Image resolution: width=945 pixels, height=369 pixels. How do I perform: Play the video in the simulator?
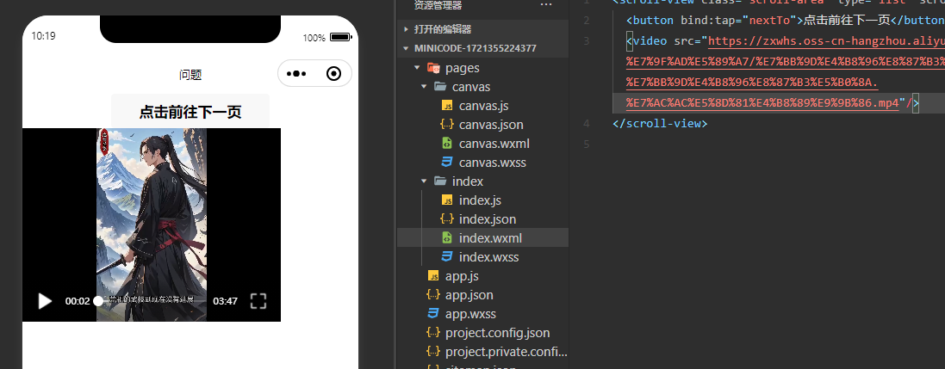coord(45,301)
